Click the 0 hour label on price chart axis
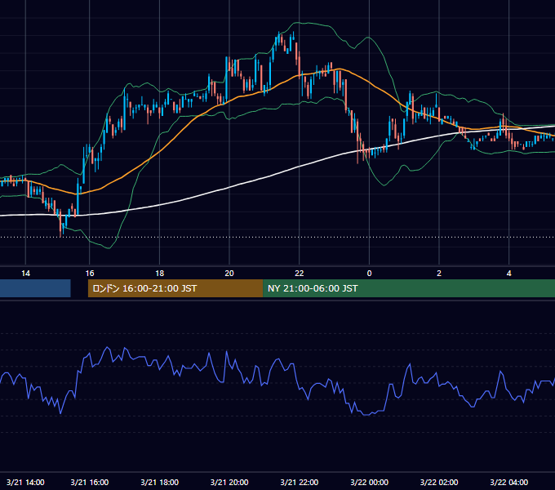The width and height of the screenshot is (555, 490). click(x=369, y=274)
